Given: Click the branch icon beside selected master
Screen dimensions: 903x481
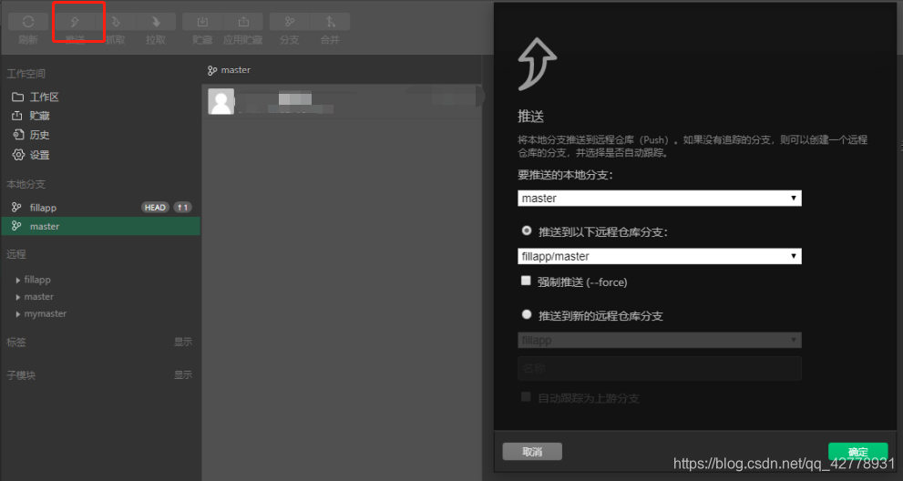Looking at the screenshot, I should (x=16, y=226).
